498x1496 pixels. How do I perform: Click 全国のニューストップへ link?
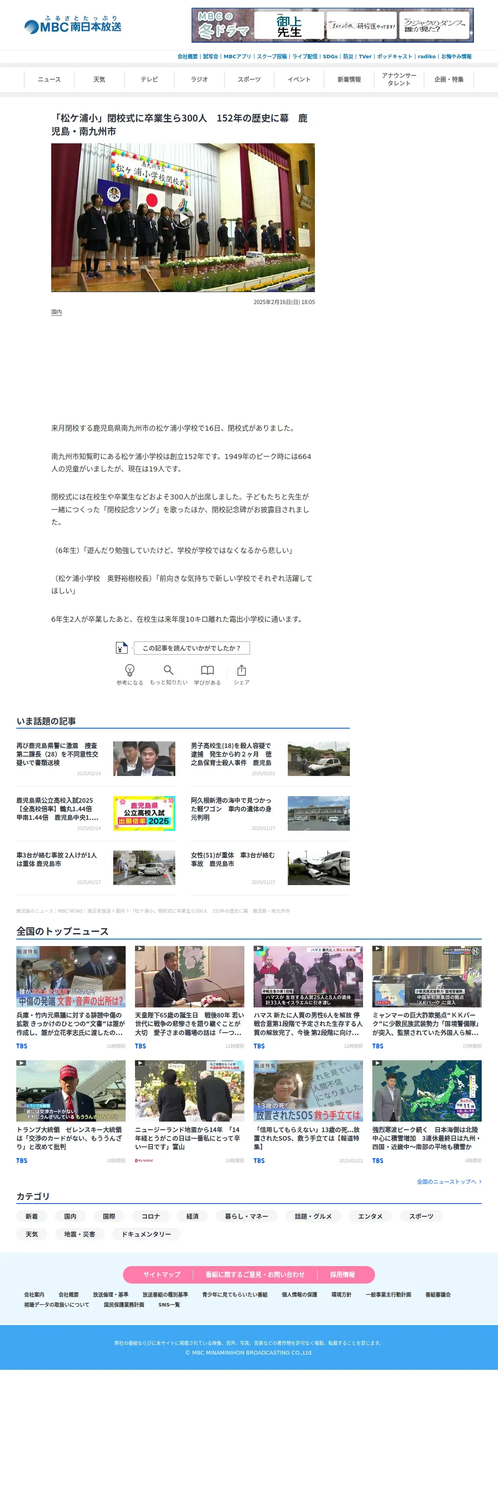449,1181
